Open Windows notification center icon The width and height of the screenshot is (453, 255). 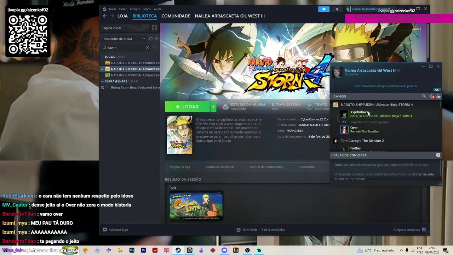446,250
